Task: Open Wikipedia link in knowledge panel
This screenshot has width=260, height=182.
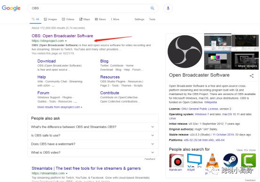Action: (x=211, y=102)
